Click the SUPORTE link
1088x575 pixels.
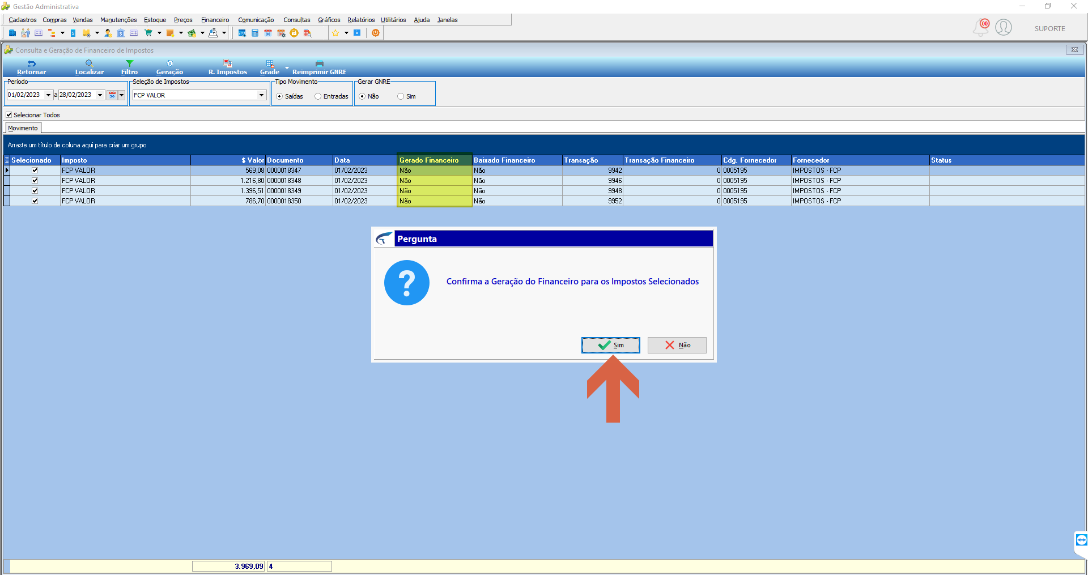coord(1050,29)
